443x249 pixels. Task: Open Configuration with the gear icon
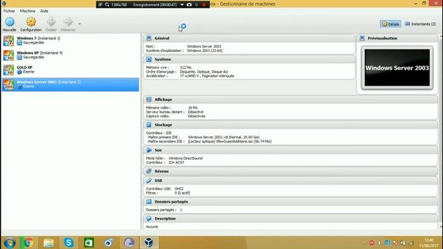click(x=30, y=22)
